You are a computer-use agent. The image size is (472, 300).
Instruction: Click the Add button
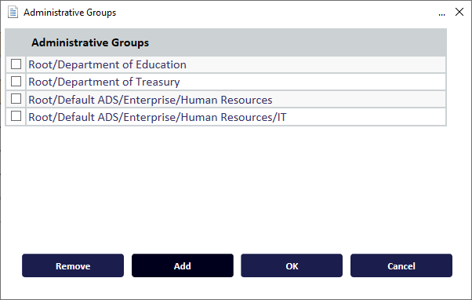[183, 265]
